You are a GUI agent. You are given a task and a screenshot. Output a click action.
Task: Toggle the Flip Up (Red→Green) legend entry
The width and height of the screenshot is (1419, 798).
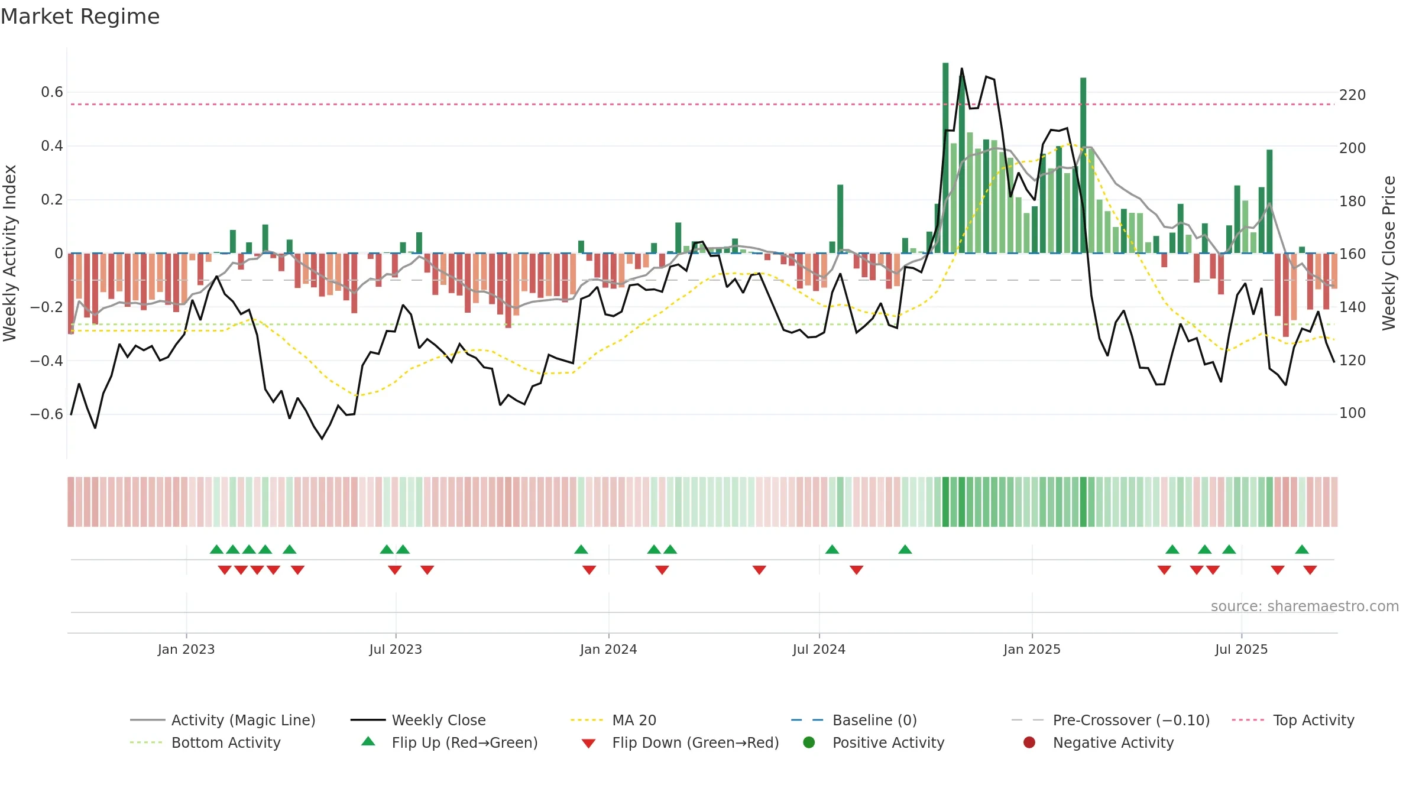pos(449,742)
